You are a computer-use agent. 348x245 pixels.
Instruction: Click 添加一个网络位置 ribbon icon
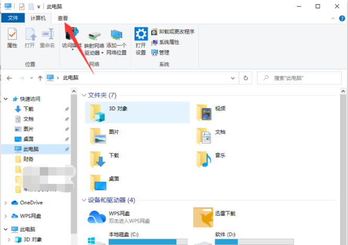[116, 41]
